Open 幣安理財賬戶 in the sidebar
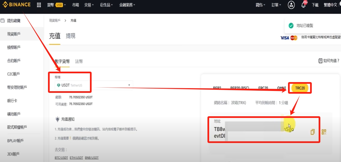 pyautogui.click(x=17, y=87)
